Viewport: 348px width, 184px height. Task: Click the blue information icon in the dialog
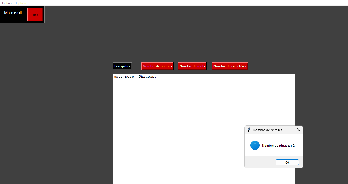(255, 145)
